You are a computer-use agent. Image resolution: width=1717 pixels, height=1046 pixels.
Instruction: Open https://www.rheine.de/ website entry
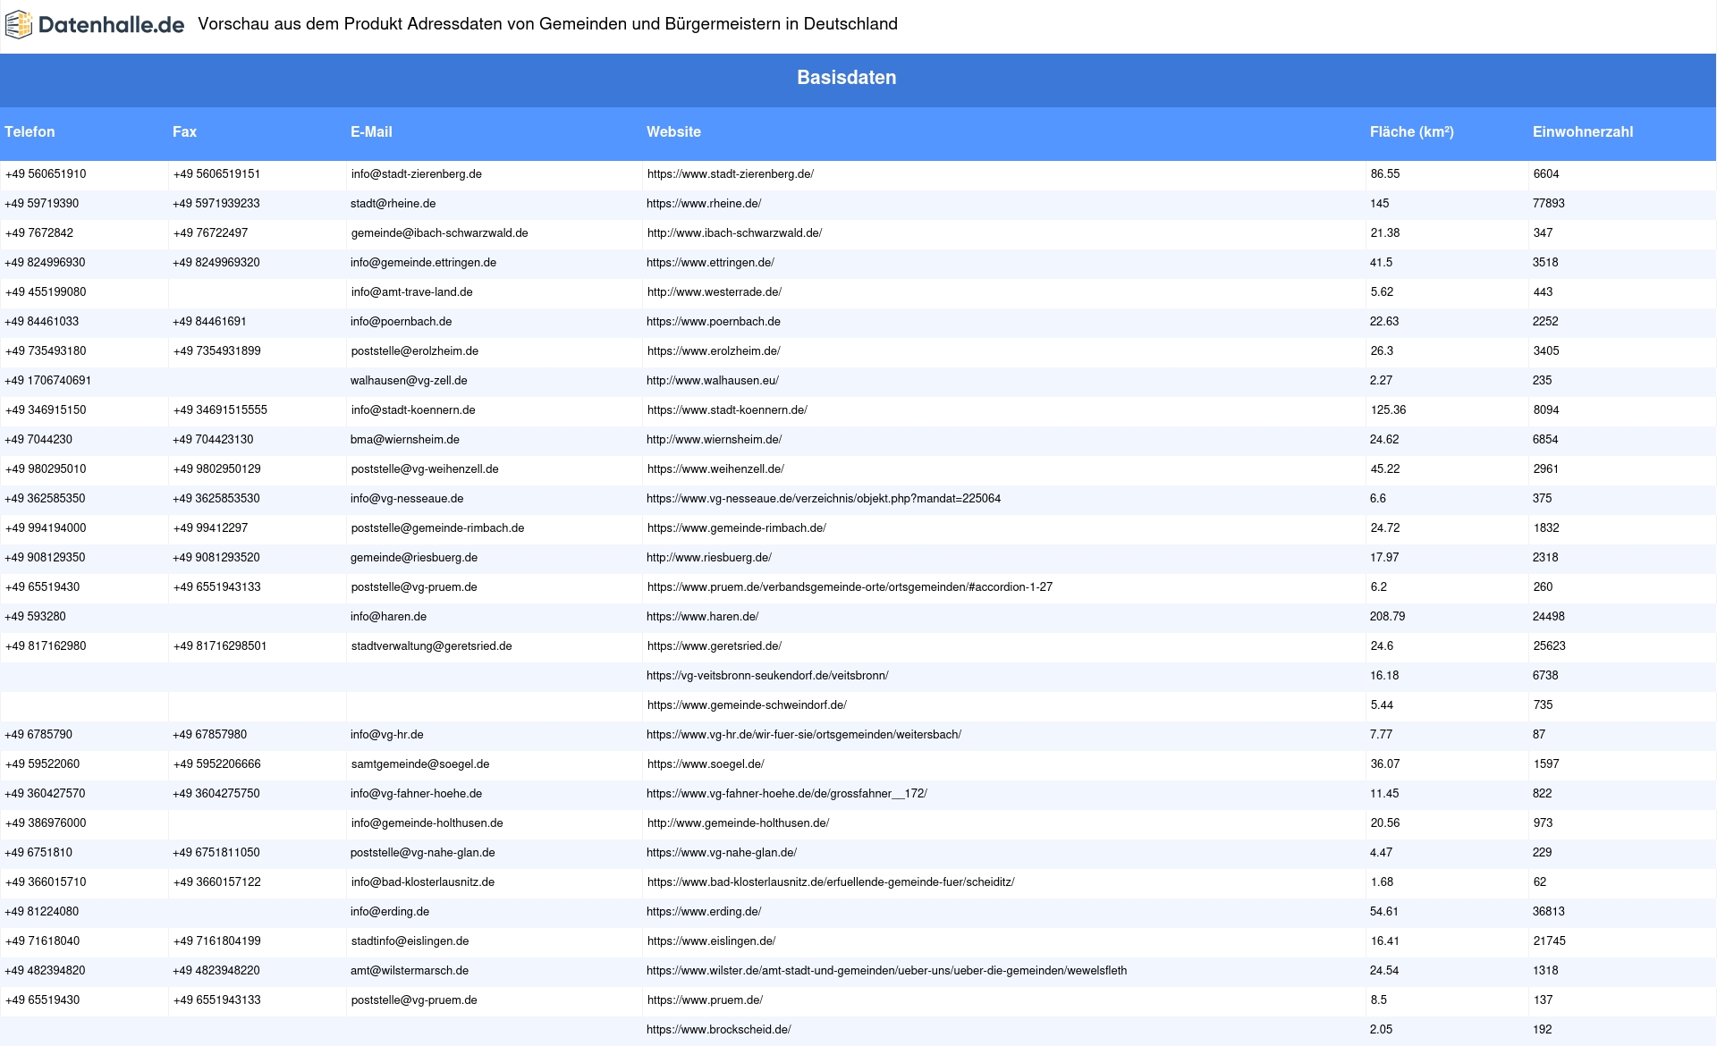[x=704, y=204]
